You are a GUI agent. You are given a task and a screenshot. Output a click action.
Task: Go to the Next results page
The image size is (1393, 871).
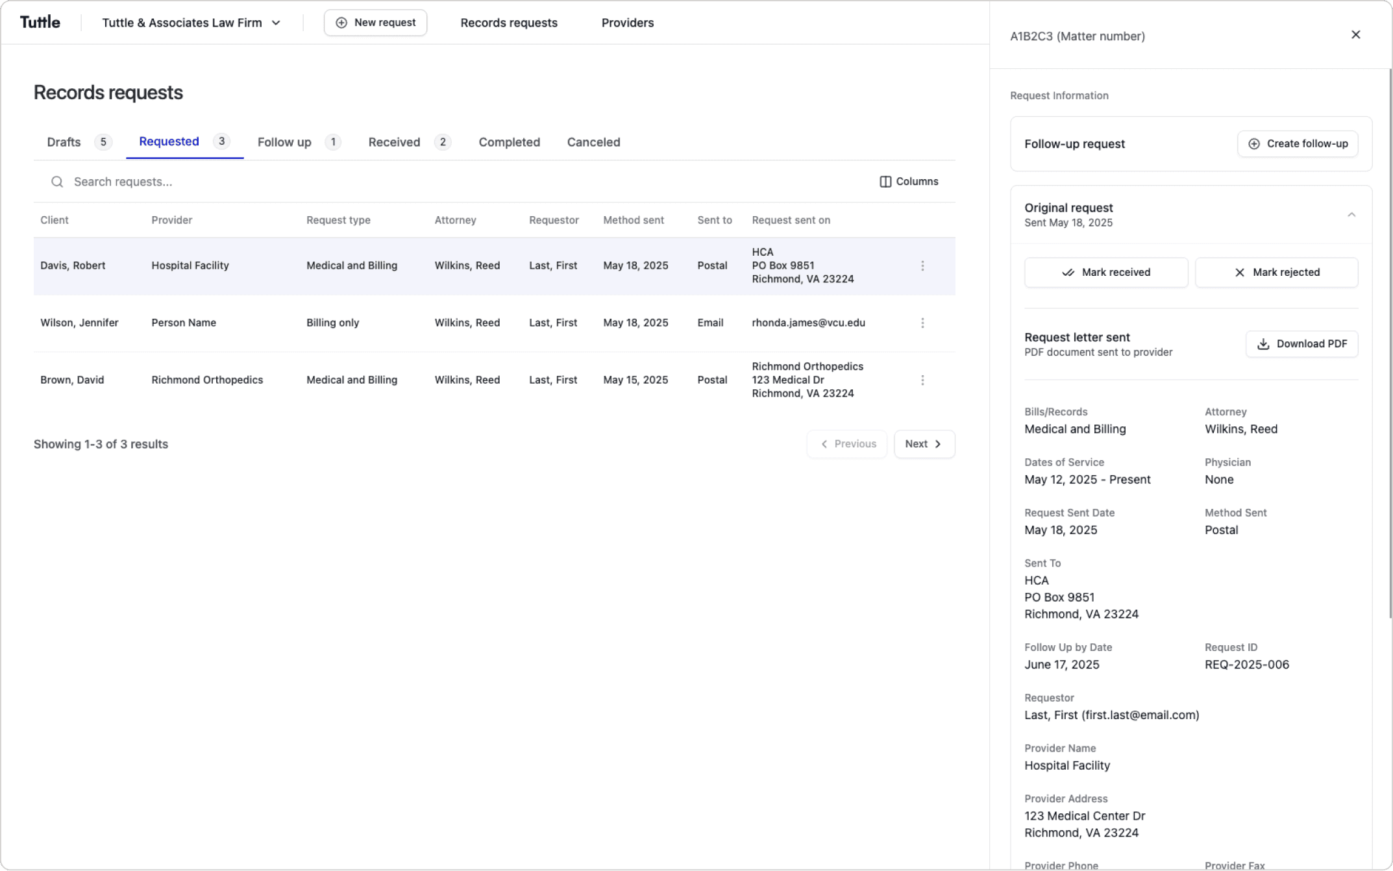tap(924, 444)
